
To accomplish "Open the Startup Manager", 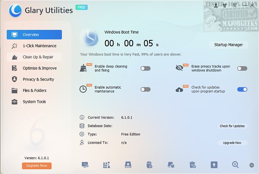I will tap(228, 45).
